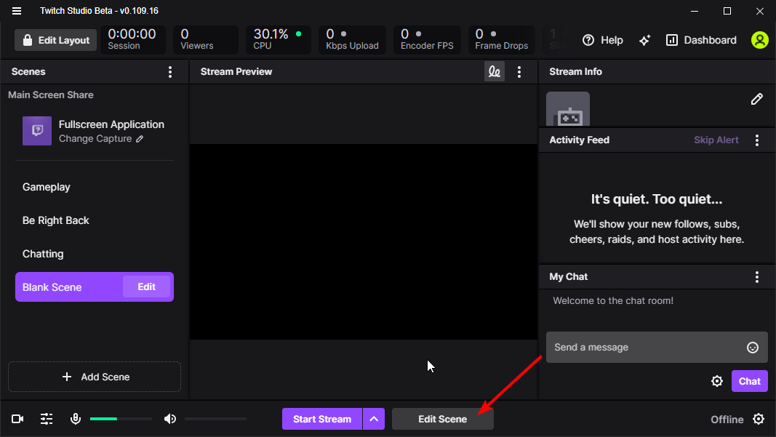Screen dimensions: 776x437
Task: Click the speaker volume icon
Action: click(x=169, y=418)
